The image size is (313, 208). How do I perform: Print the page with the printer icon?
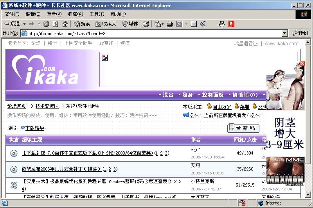(x=170, y=24)
